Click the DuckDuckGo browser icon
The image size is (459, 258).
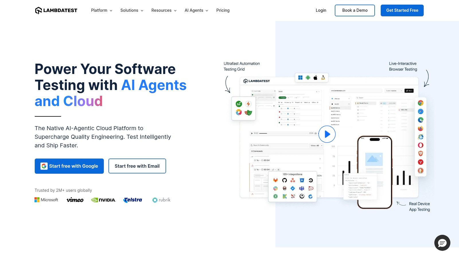pyautogui.click(x=421, y=171)
